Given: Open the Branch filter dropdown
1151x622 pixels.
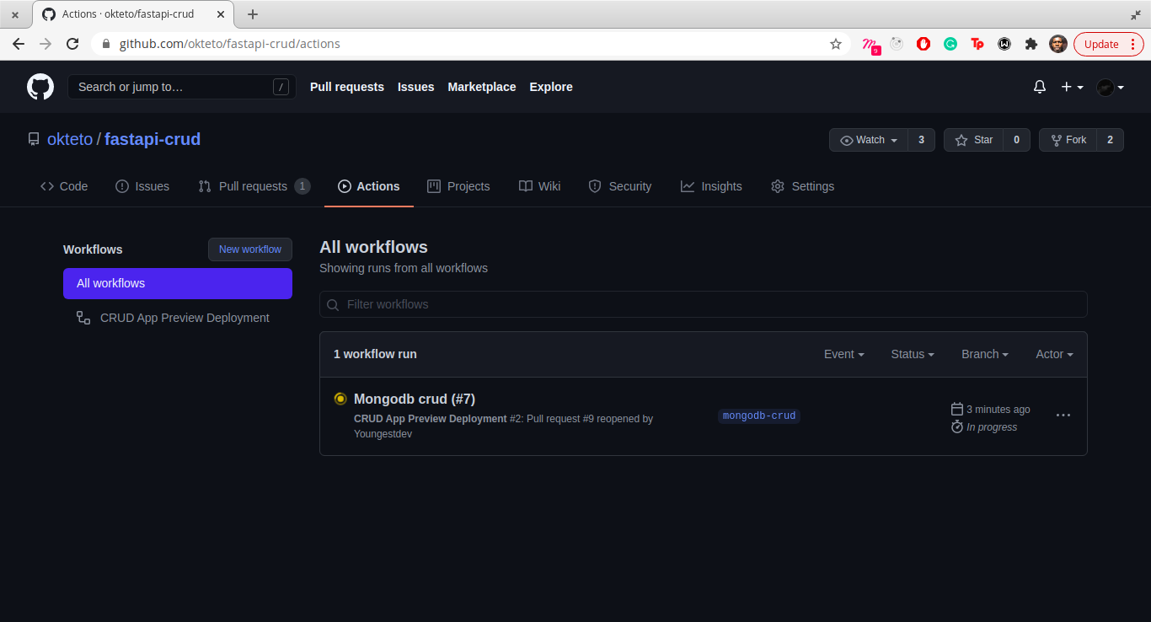Looking at the screenshot, I should pos(985,354).
